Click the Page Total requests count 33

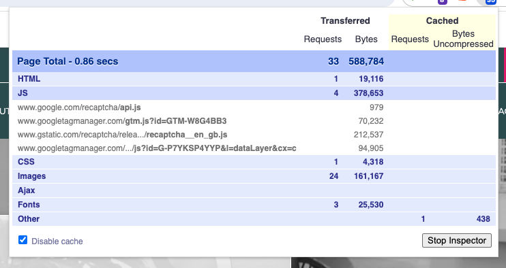point(333,61)
